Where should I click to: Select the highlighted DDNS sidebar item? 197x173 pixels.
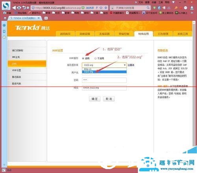tap(27, 64)
